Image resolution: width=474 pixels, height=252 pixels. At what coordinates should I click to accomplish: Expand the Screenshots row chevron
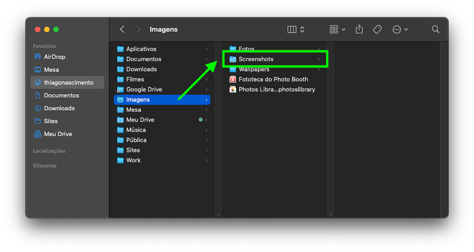319,59
